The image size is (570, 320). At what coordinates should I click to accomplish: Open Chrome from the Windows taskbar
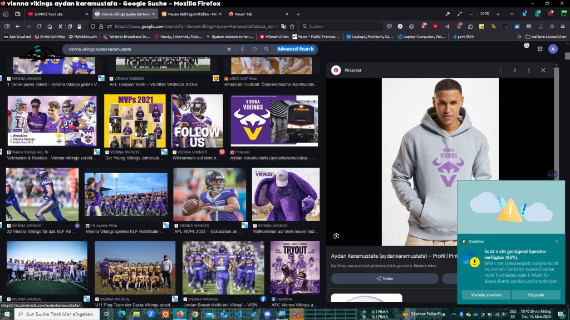tap(195, 314)
